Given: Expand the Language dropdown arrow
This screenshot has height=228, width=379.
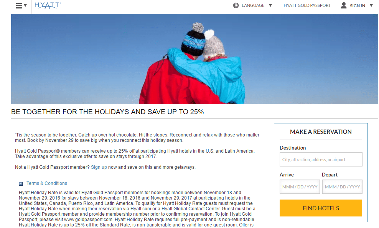Looking at the screenshot, I should 270,5.
